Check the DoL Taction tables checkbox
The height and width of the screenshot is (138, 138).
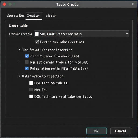31,83
